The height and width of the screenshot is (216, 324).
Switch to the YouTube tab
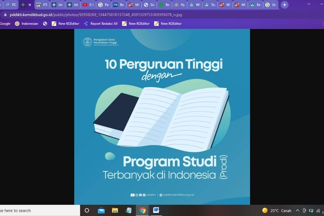88,5
